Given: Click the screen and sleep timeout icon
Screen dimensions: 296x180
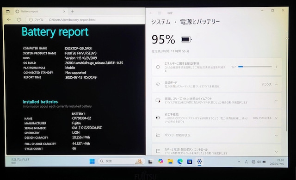Looking at the screenshot, I should tap(158, 100).
